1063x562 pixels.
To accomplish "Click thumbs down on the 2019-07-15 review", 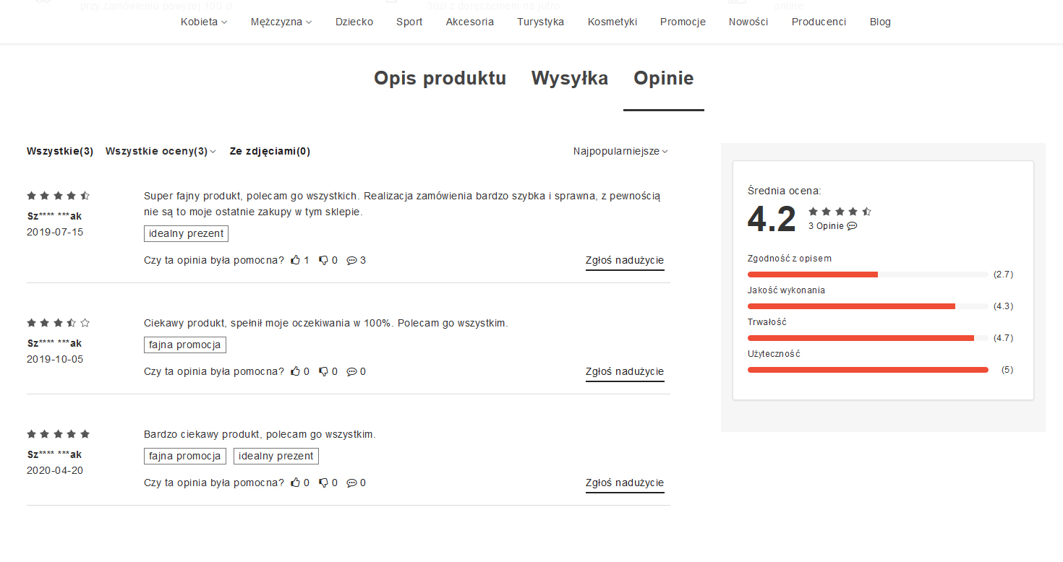I will point(324,260).
